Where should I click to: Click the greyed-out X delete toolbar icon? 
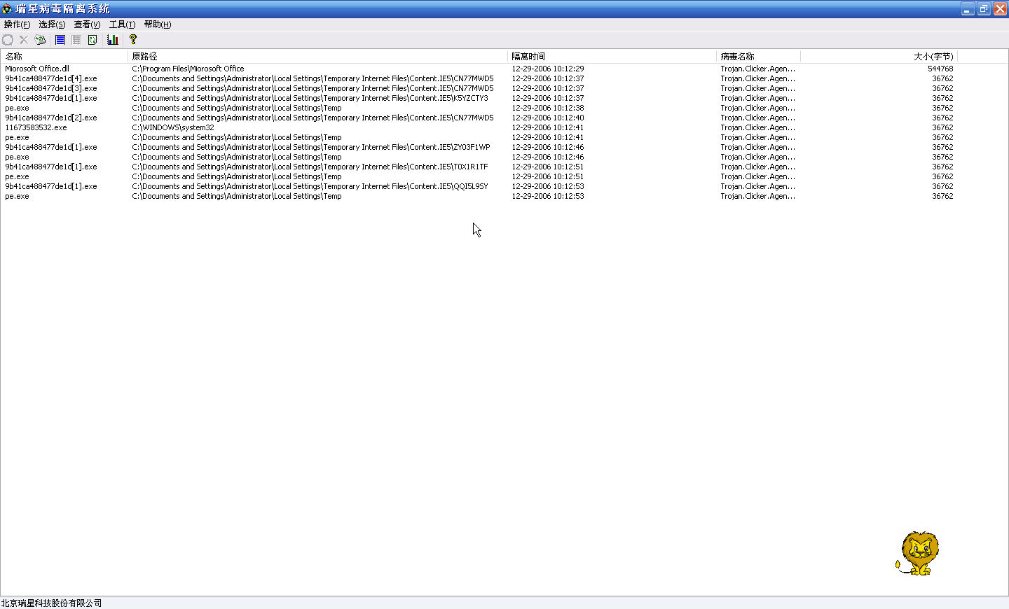[x=24, y=40]
